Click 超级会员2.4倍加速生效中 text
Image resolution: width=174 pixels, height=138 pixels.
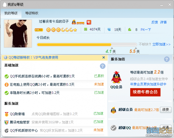point(149,79)
